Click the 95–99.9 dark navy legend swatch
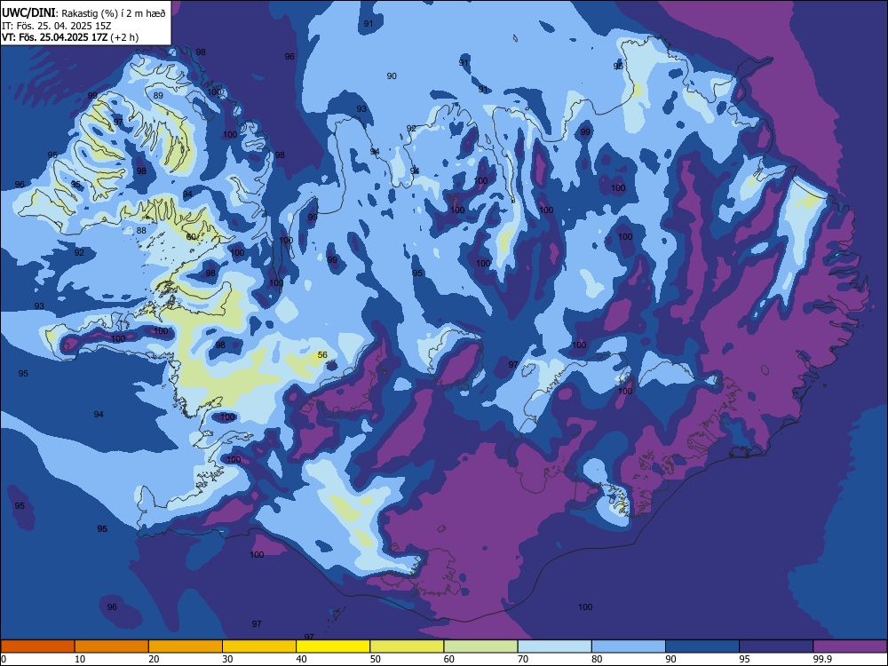Screen dimensions: 888x666 click(776, 646)
